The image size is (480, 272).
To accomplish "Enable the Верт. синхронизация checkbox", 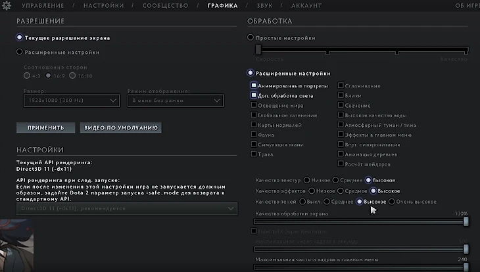I will point(341,144).
